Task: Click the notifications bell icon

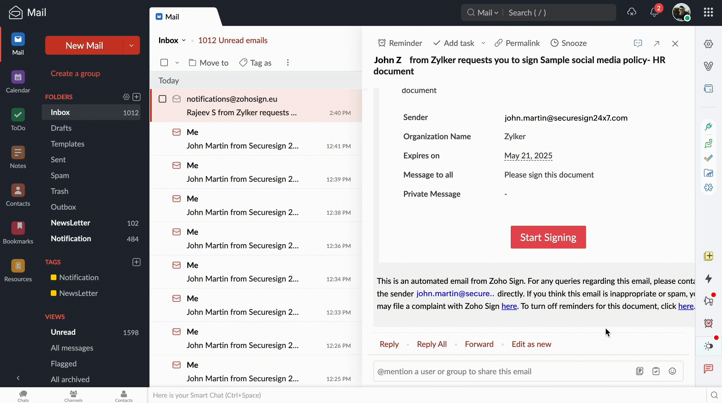Action: click(x=654, y=12)
